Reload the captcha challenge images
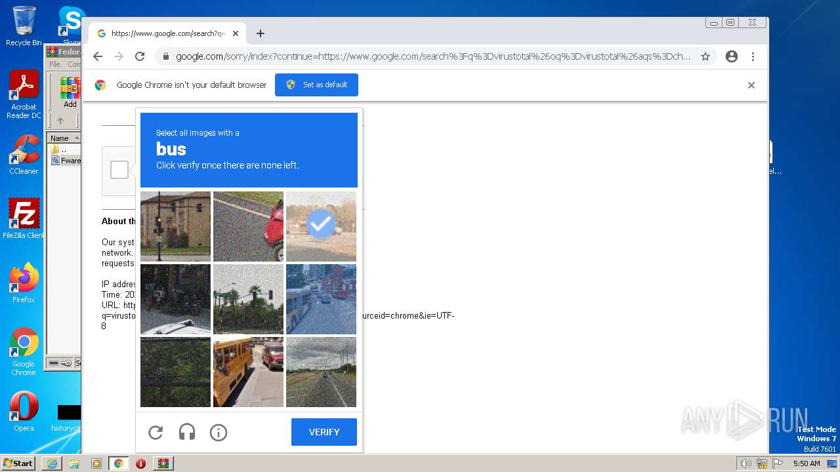Viewport: 840px width, 472px height. click(156, 432)
